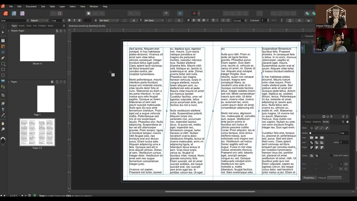Viewport: 357px width, 201px height.
Task: Select round cap option
Action: 312,138
